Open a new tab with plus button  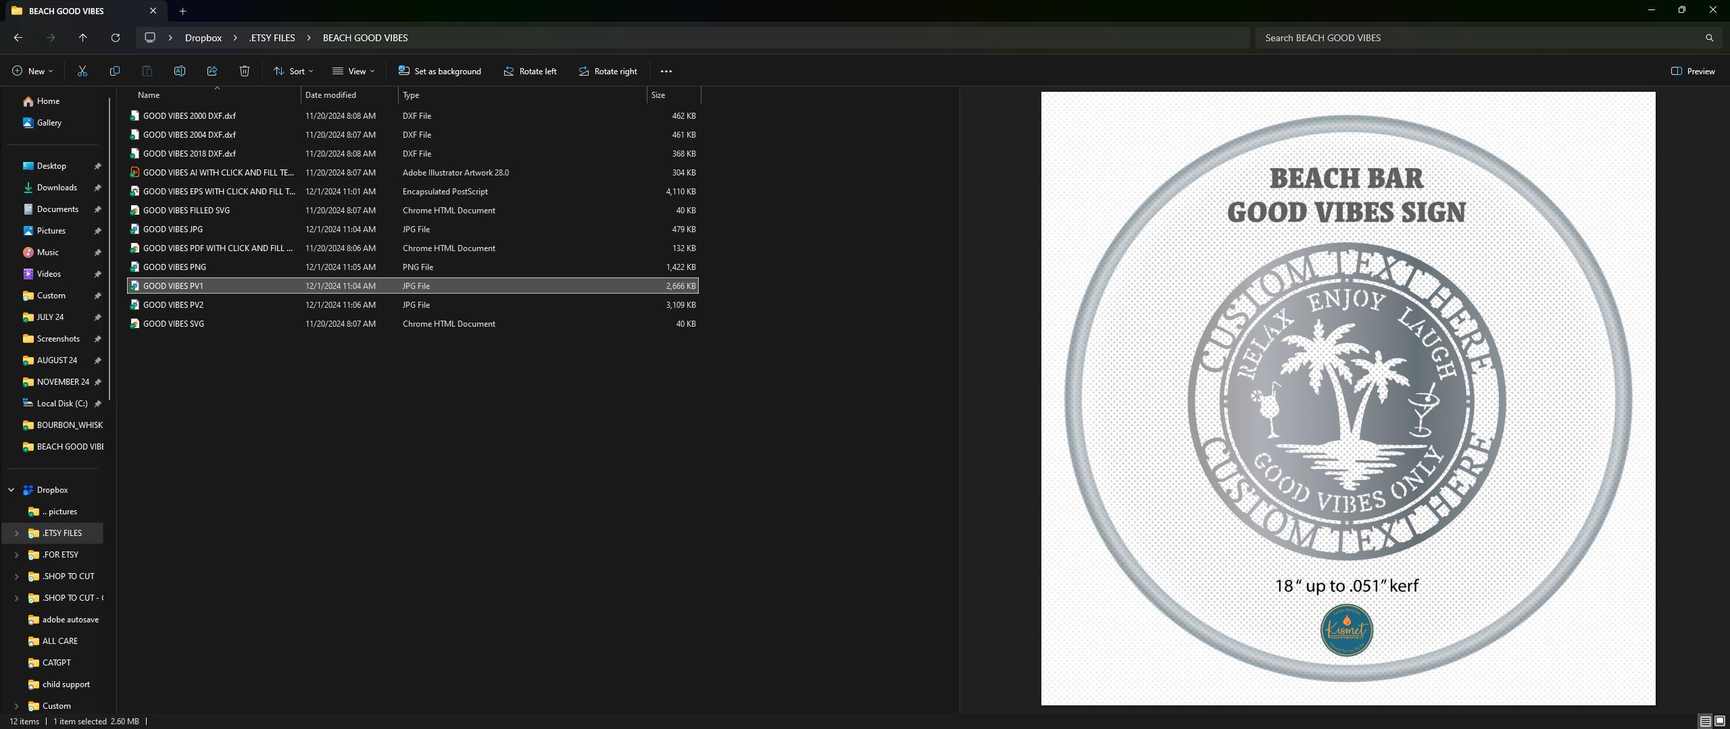coord(182,11)
